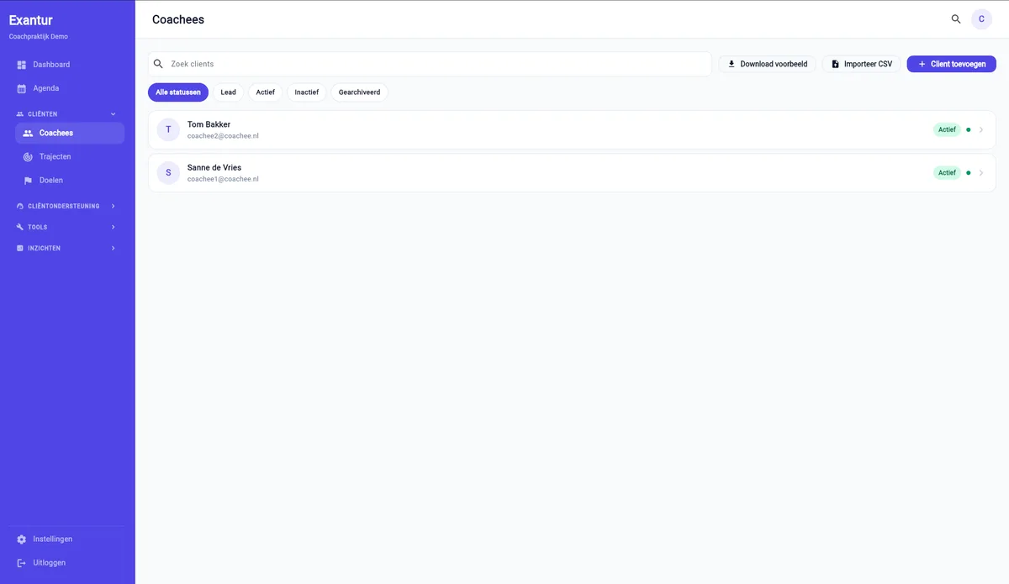Screen dimensions: 1009x584
Task: Filter by the Gearchiveerd status chip
Action: pos(359,92)
